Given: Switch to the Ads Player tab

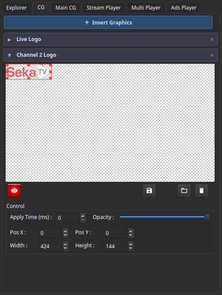Looking at the screenshot, I should coord(184,8).
